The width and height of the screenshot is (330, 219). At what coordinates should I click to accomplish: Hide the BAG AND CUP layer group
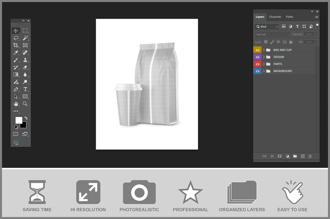(257, 50)
